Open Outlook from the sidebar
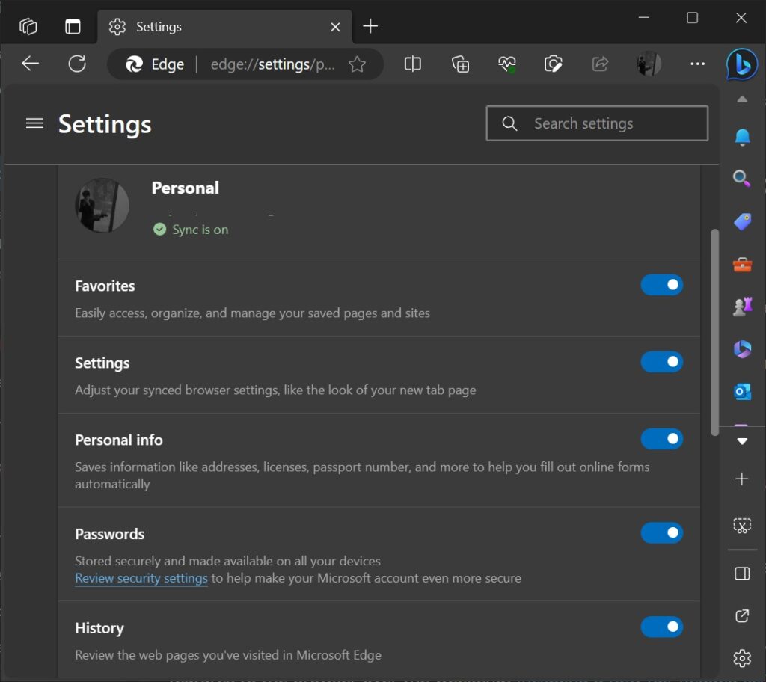Viewport: 766px width, 682px height. coord(741,391)
